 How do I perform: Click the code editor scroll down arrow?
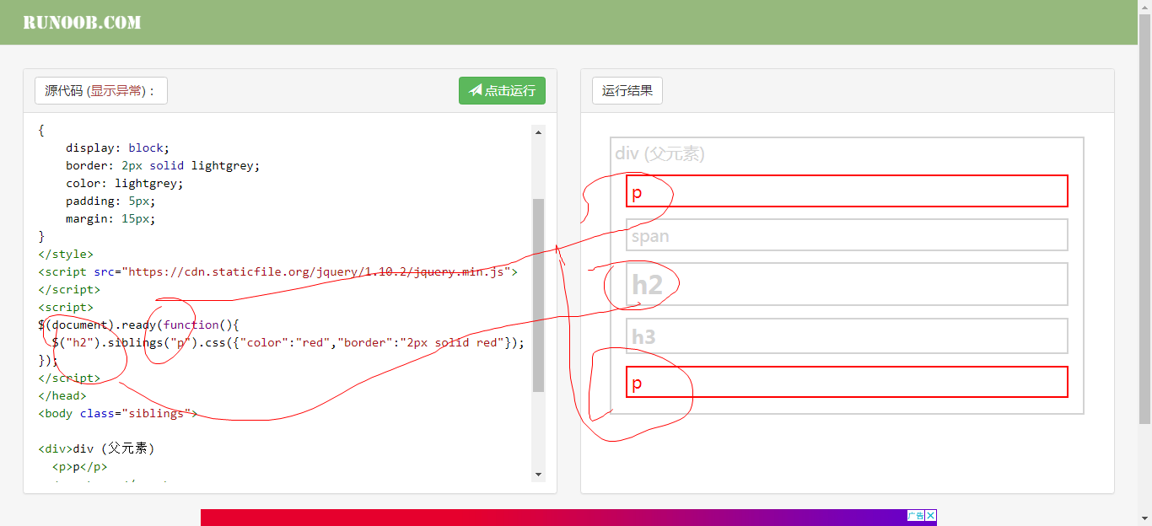pyautogui.click(x=539, y=475)
